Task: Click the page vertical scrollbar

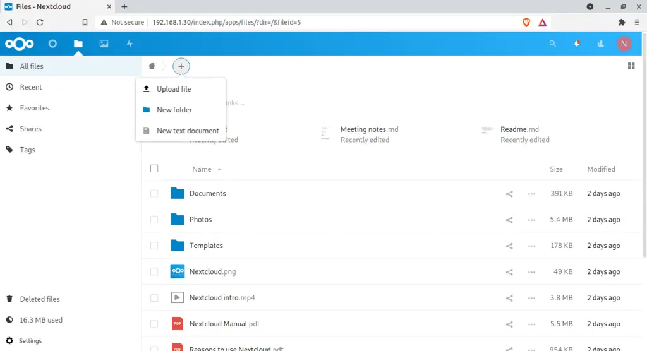Action: coord(644,145)
